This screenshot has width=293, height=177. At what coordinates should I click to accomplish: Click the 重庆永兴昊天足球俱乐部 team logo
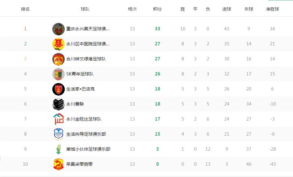pos(58,29)
